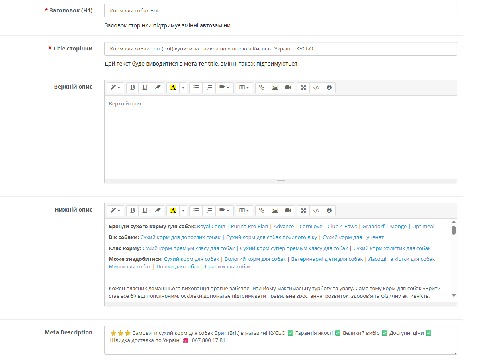
Task: Click the Optimeal link
Action: click(423, 227)
